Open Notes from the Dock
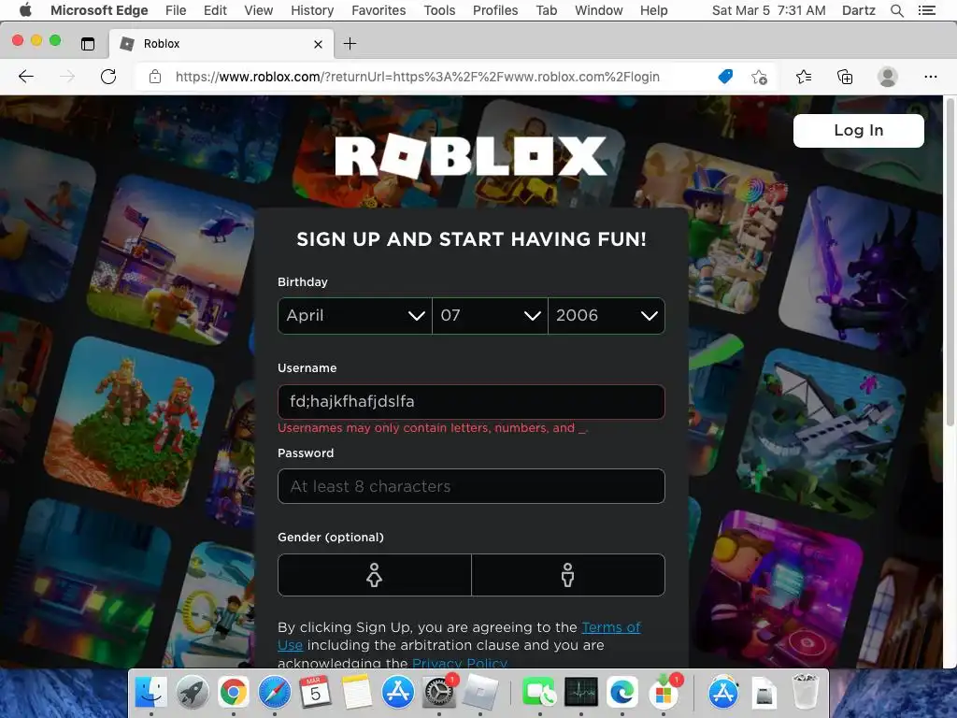 click(357, 693)
